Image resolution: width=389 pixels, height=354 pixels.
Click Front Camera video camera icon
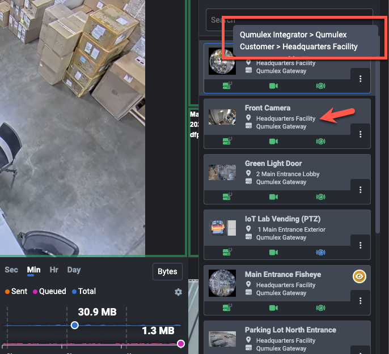[x=274, y=142]
